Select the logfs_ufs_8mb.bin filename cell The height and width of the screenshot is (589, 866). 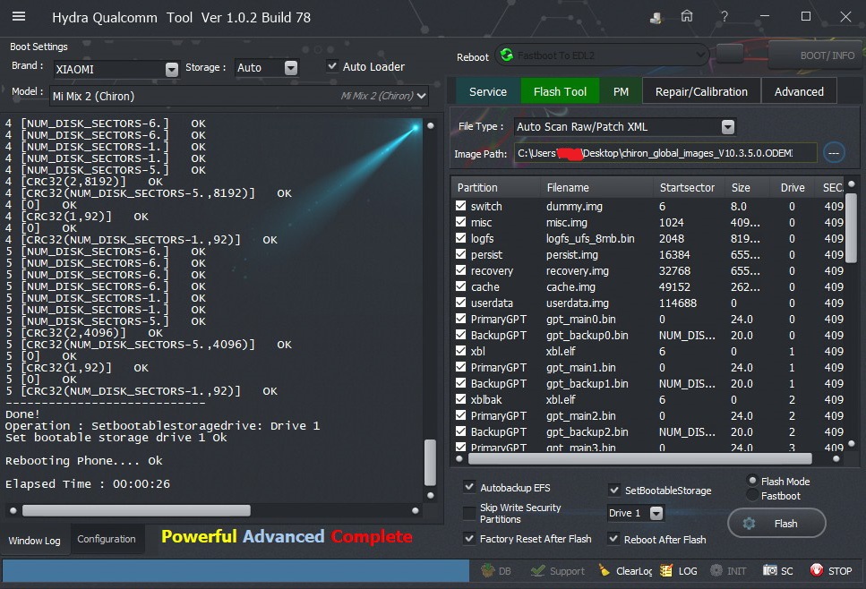click(x=590, y=238)
